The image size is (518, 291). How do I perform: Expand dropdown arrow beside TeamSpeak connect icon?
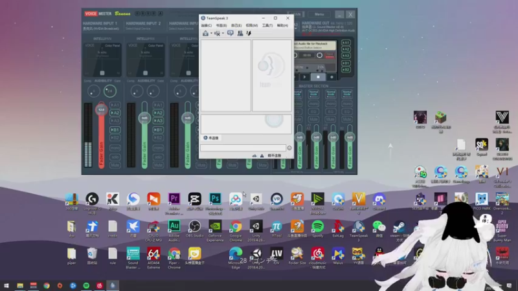click(211, 34)
